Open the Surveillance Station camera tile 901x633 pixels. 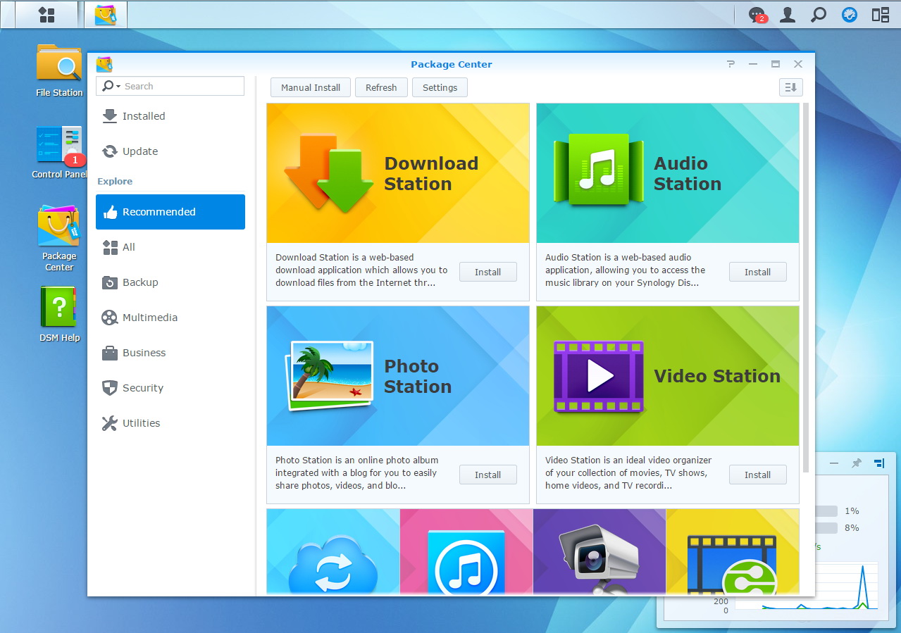[x=599, y=552]
